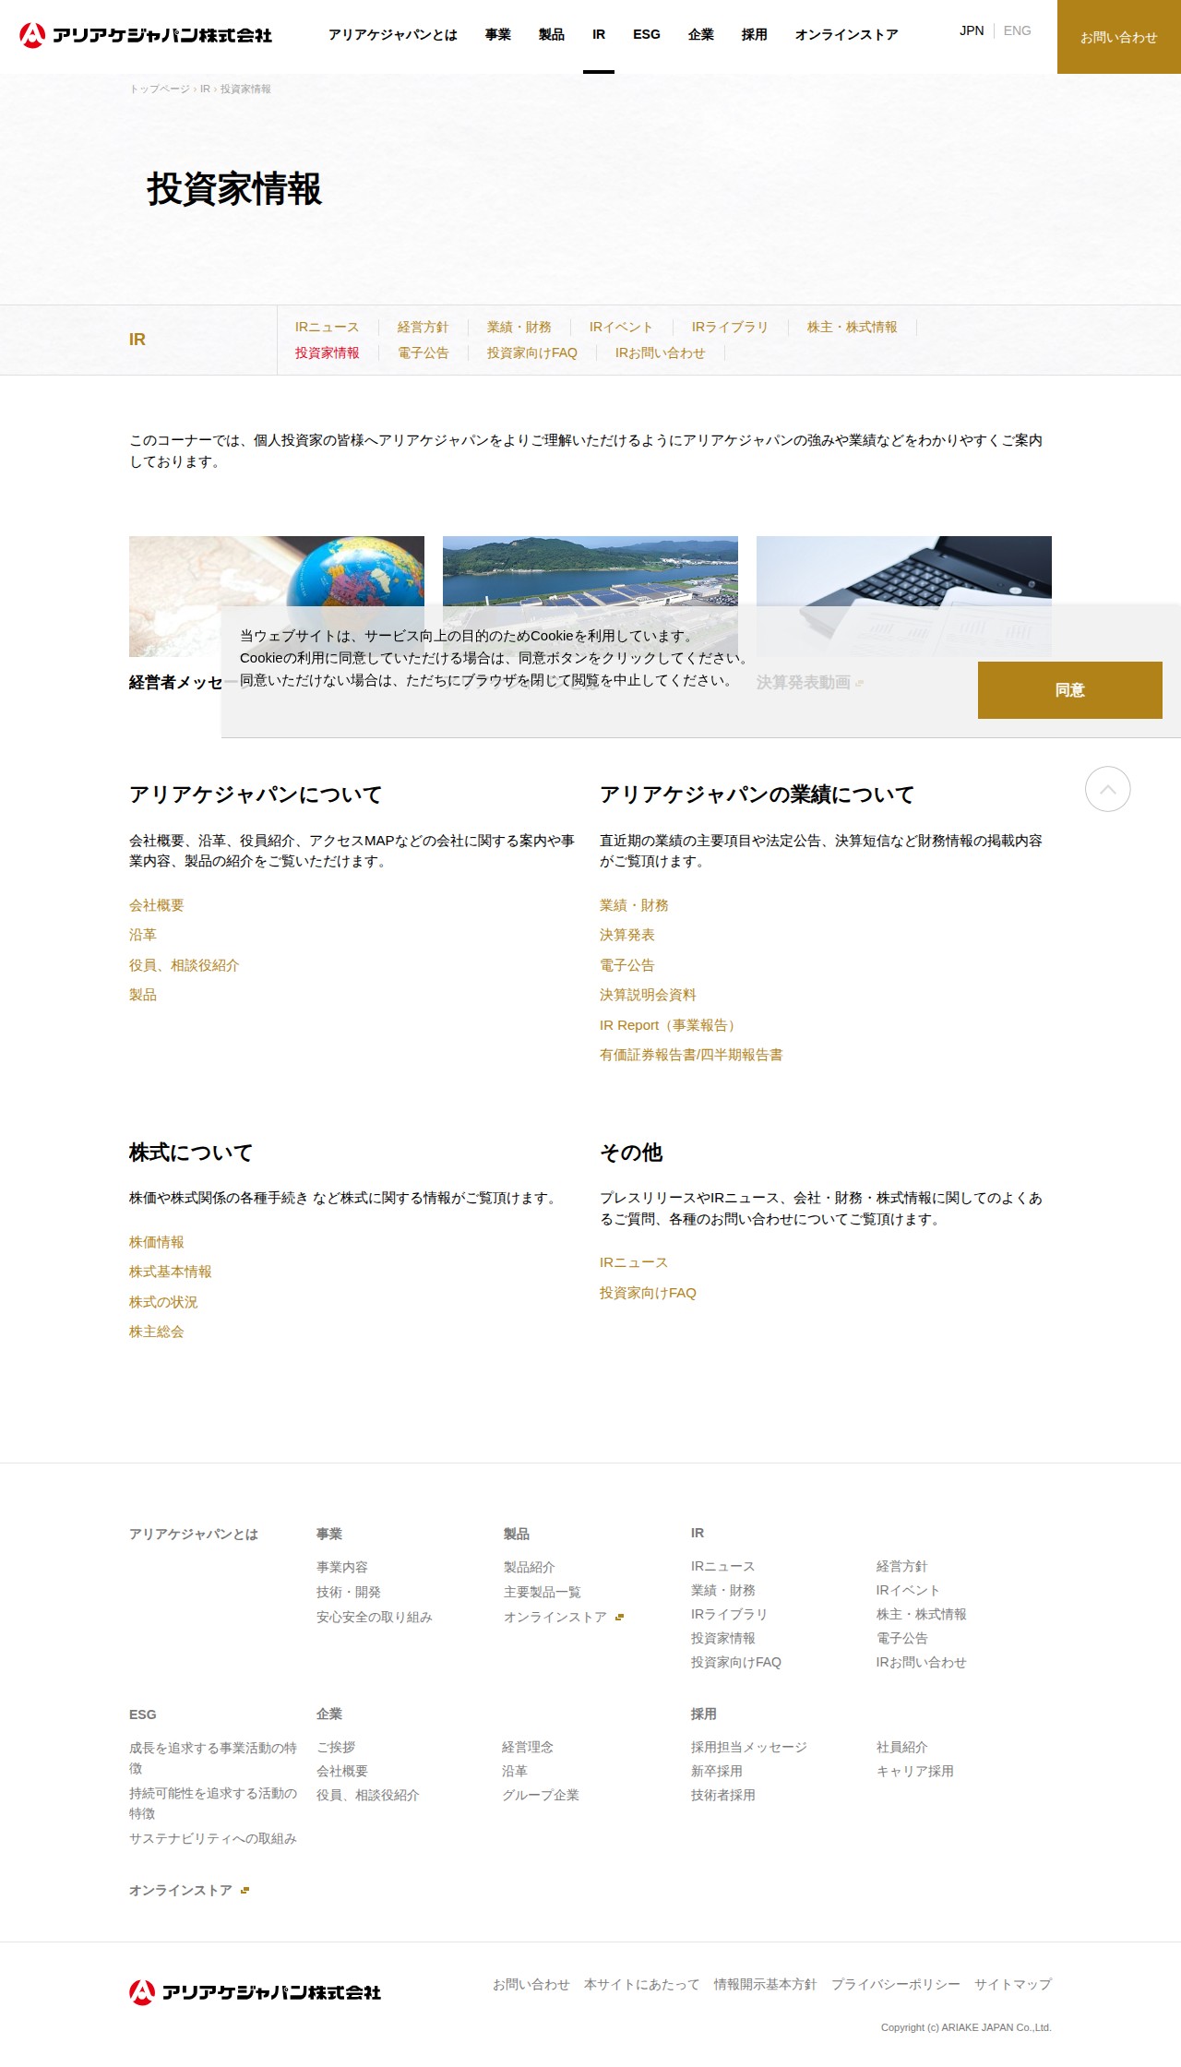Open サステナビリティへの取組み footer link
Image resolution: width=1181 pixels, height=2067 pixels.
pyautogui.click(x=213, y=1838)
